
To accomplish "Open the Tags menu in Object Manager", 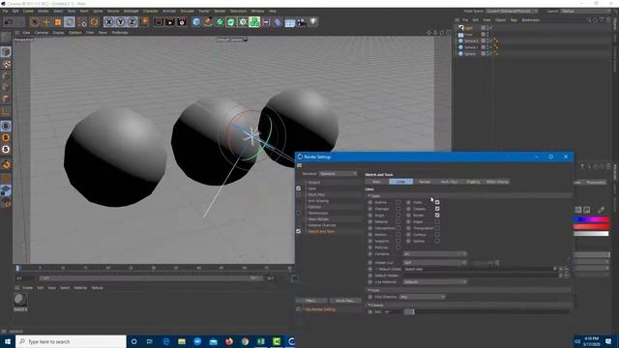I will [x=514, y=19].
